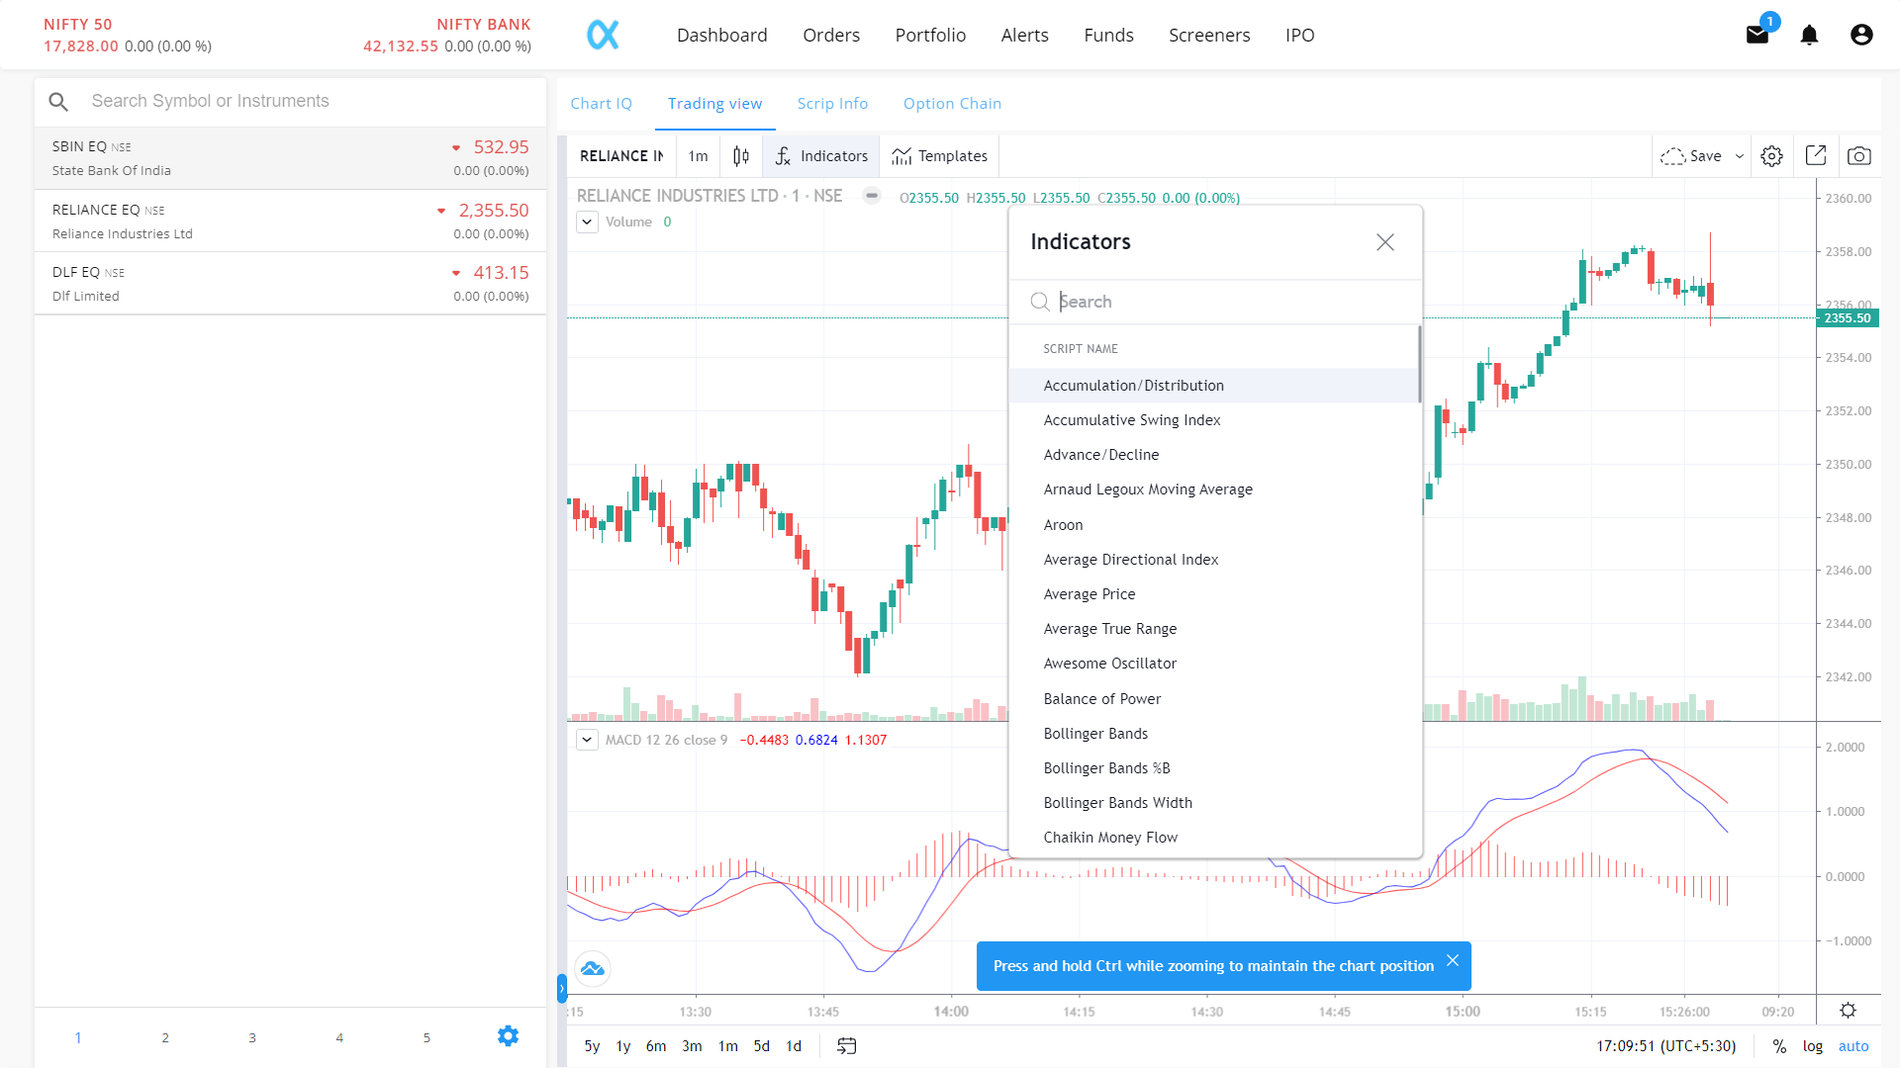Switch to the Option Chain tab
Image resolution: width=1900 pixels, height=1068 pixels.
click(951, 103)
